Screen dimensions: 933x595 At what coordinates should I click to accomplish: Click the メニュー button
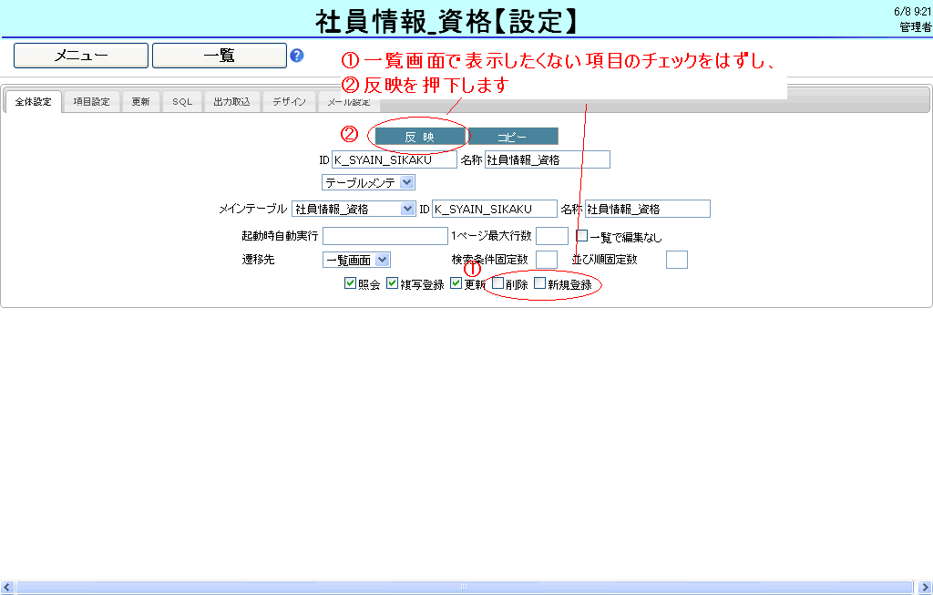80,56
